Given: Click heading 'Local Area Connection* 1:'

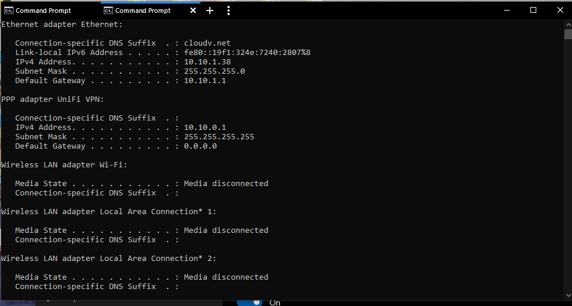Looking at the screenshot, I should click(158, 212).
